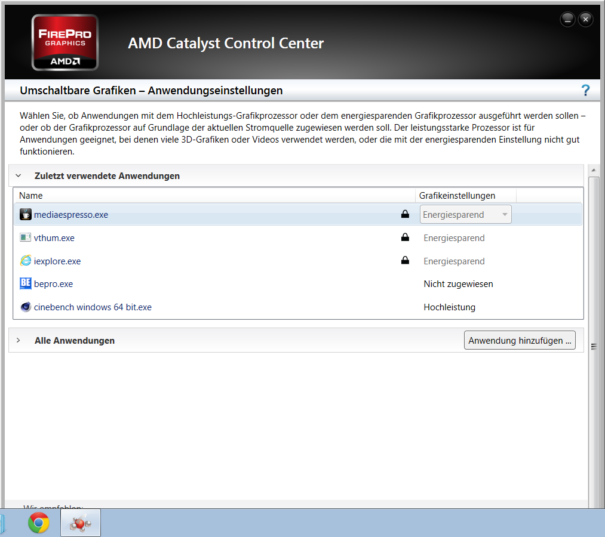This screenshot has height=537, width=605.
Task: Click Energiesparend setting for iexplore.exe
Action: 454,261
